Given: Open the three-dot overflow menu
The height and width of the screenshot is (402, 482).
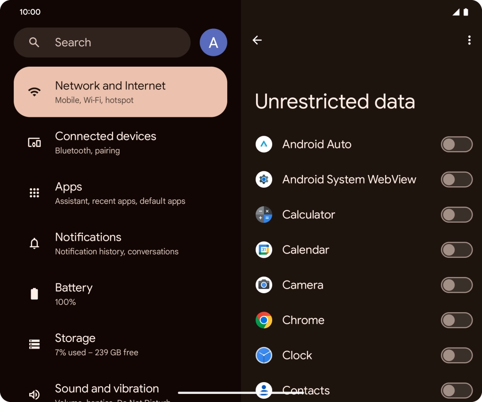Looking at the screenshot, I should [x=469, y=40].
